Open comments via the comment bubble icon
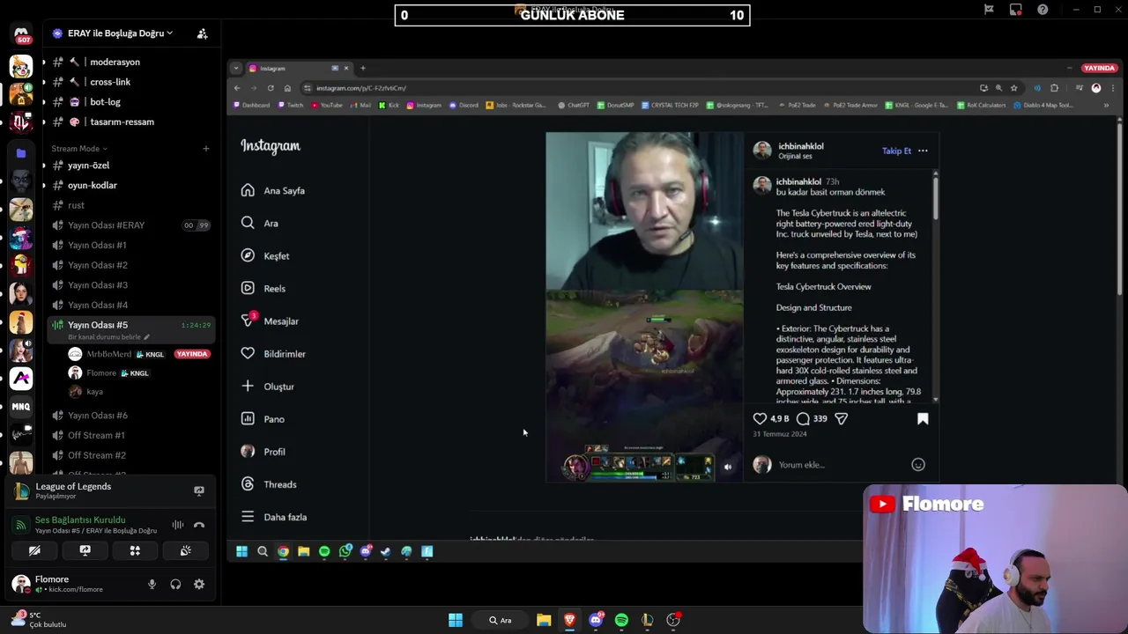1128x634 pixels. 803,419
